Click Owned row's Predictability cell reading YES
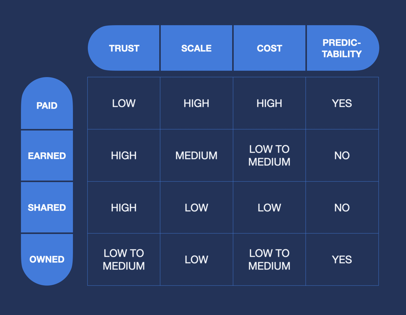Viewport: 406px width, 315px height. 342,259
